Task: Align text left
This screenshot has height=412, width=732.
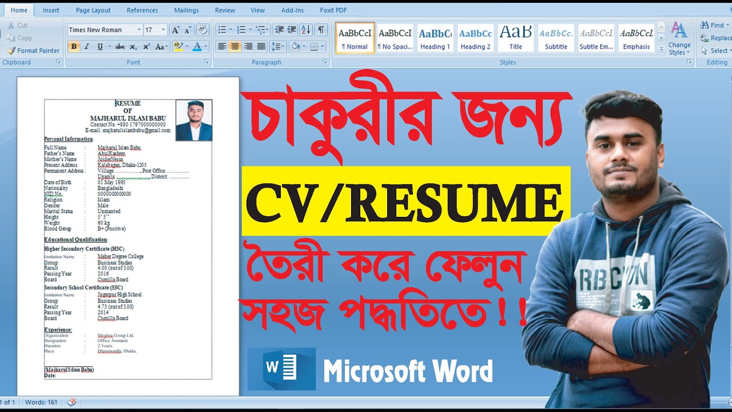Action: click(222, 46)
